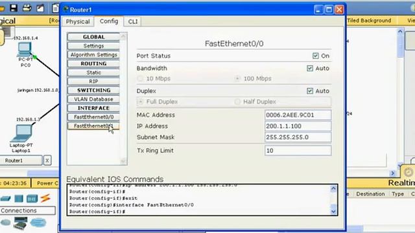415x233 pixels.
Task: Select Half Duplex radio option
Action: (237, 102)
